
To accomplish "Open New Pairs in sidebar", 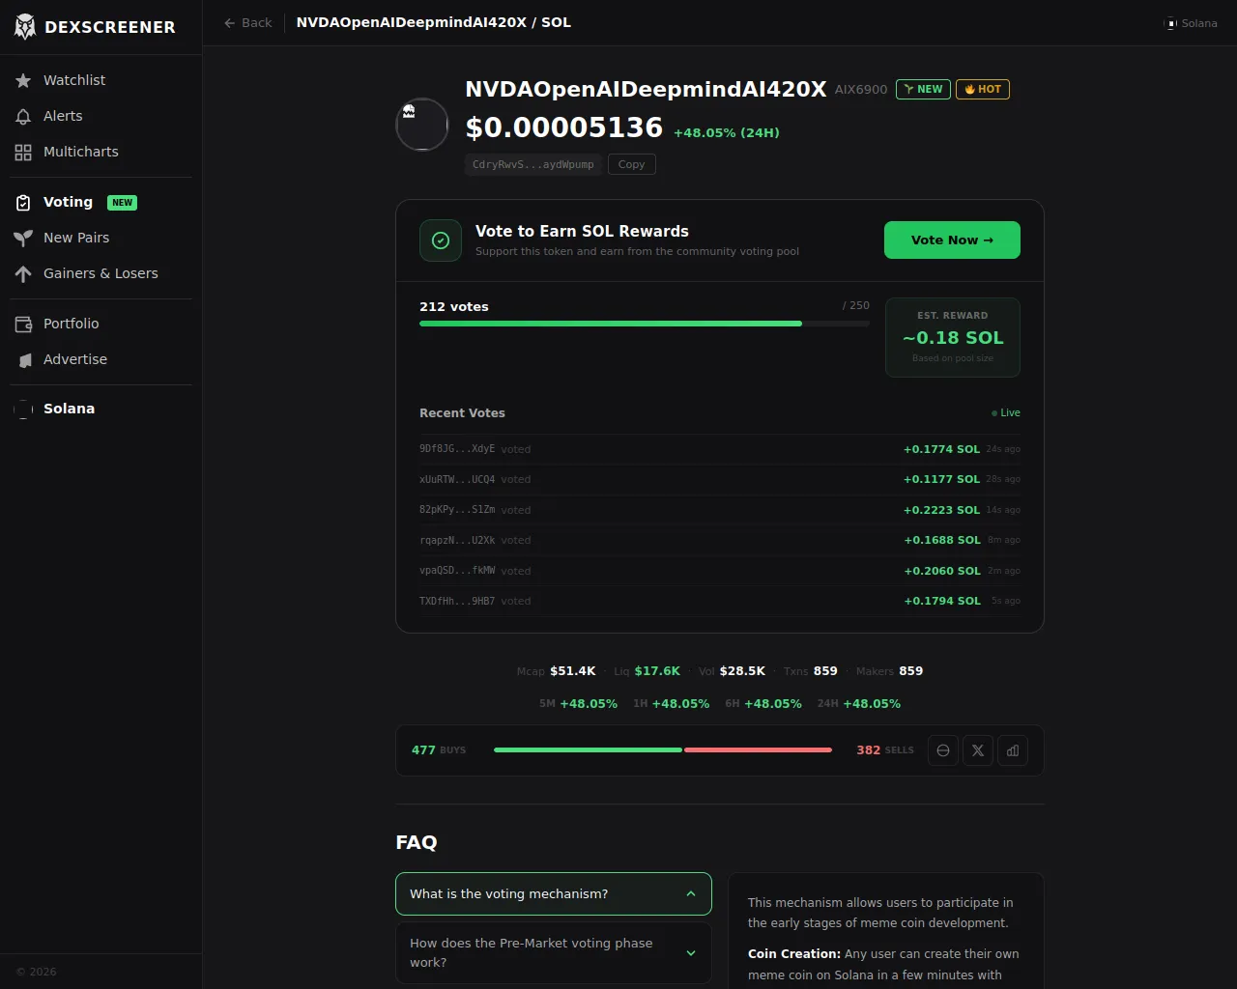I will click(75, 238).
